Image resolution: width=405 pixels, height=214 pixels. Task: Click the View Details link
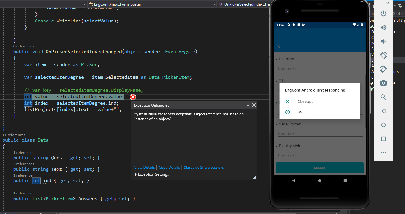point(144,167)
